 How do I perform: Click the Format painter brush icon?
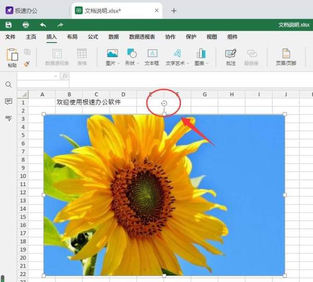(27, 63)
